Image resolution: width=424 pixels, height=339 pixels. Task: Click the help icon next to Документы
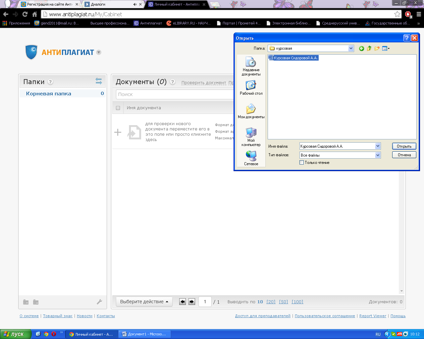click(x=173, y=82)
